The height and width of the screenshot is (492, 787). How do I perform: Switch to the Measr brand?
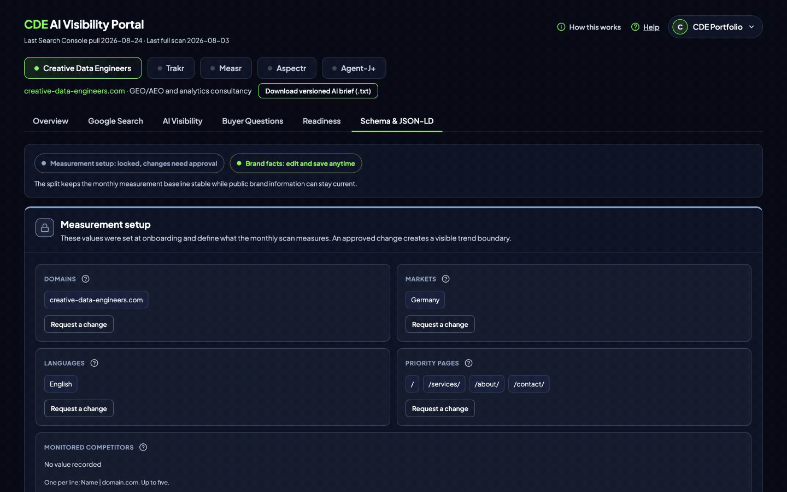[226, 68]
